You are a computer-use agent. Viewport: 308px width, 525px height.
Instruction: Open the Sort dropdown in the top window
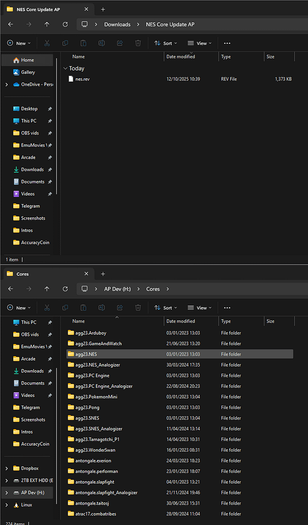166,44
